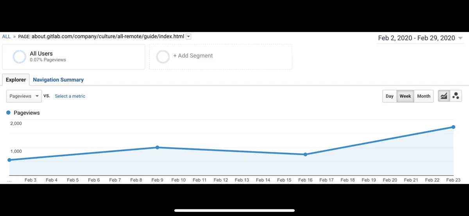Click the All Users percentage ring icon
The image size is (469, 216).
[x=19, y=57]
